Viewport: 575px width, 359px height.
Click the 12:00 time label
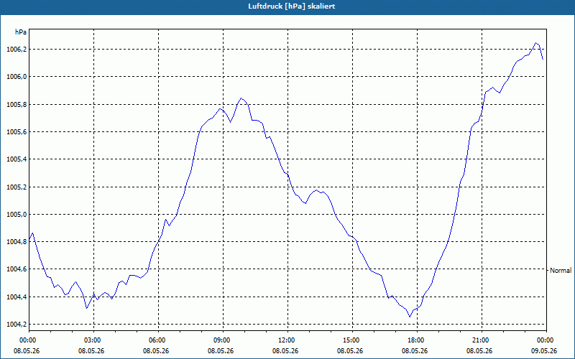pyautogui.click(x=287, y=340)
